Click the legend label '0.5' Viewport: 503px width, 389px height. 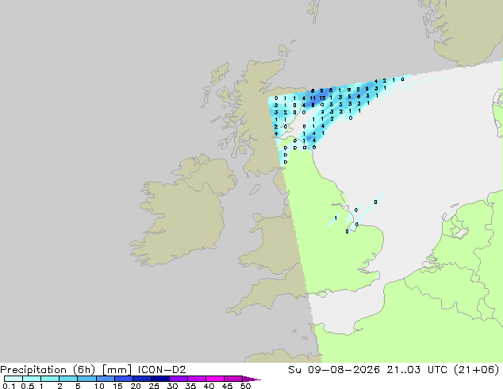[x=27, y=386]
